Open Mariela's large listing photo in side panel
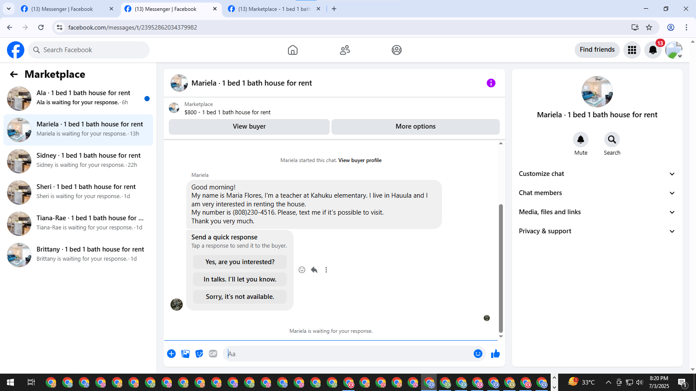The height and width of the screenshot is (391, 696). [597, 92]
